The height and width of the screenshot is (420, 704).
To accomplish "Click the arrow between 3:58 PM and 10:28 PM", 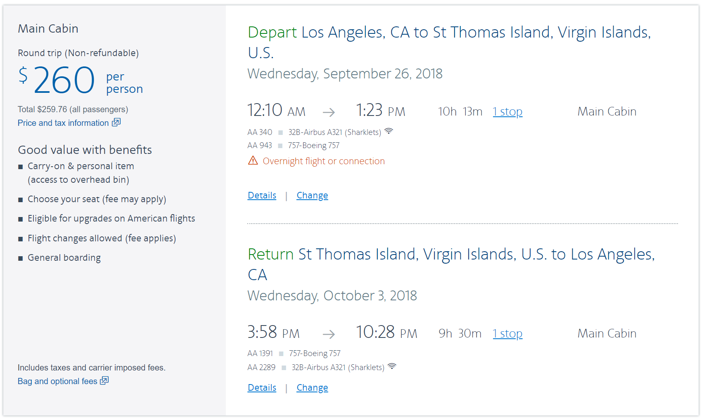I will click(x=329, y=334).
